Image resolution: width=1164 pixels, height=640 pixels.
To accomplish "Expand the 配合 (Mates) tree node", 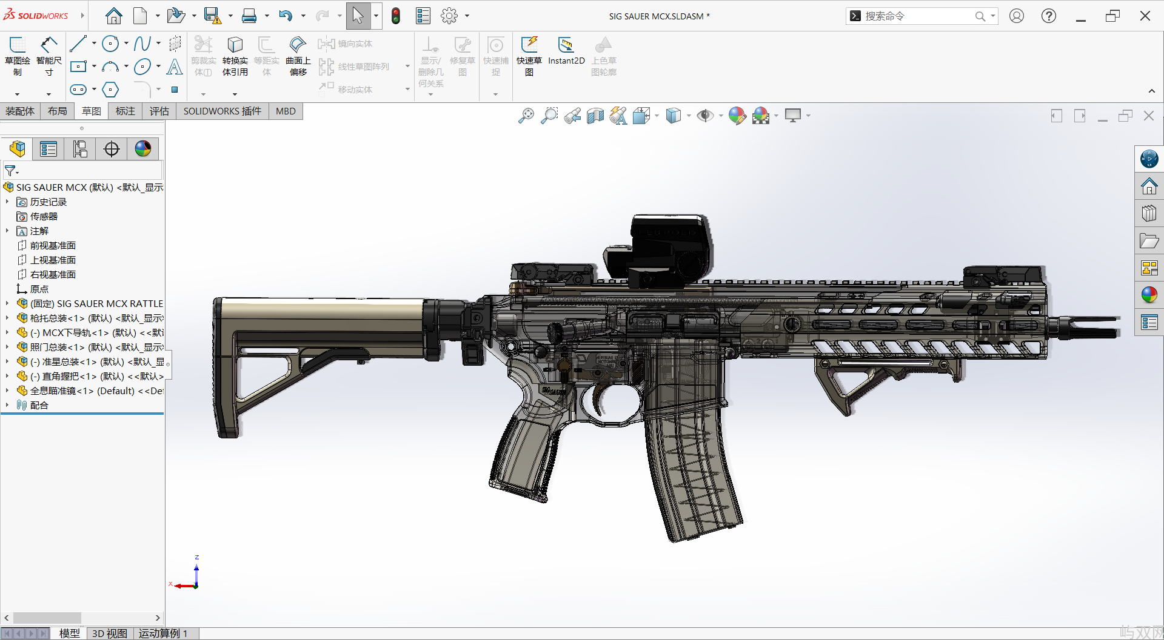I will (x=7, y=405).
